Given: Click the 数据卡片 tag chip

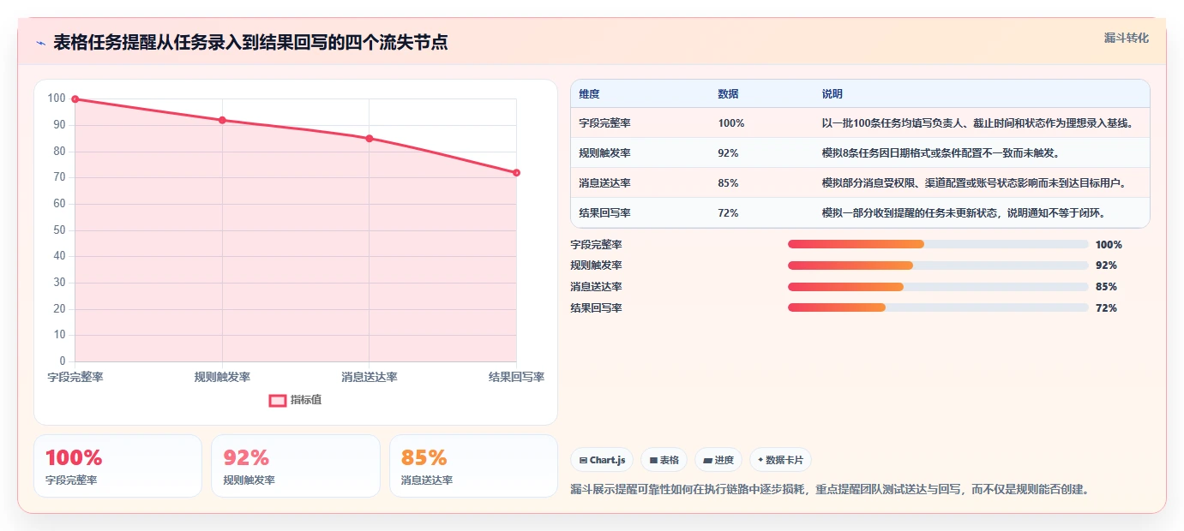Looking at the screenshot, I should click(x=780, y=460).
